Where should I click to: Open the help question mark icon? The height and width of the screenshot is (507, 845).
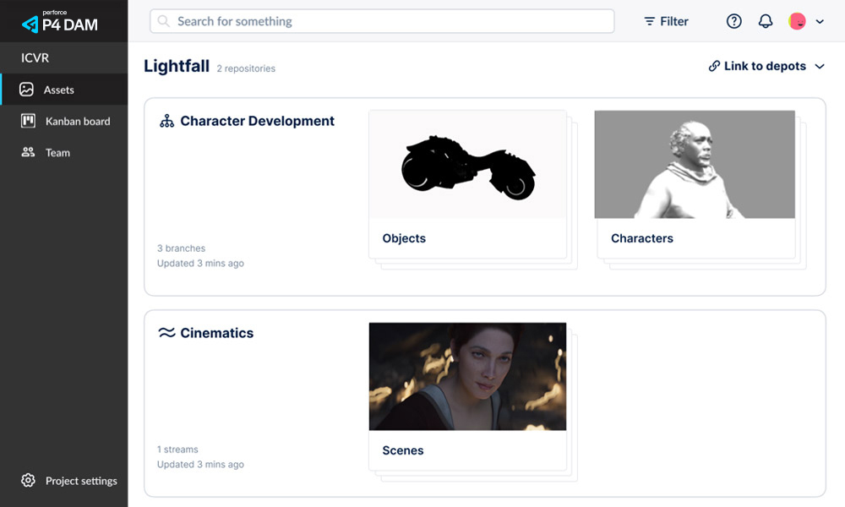(x=734, y=22)
